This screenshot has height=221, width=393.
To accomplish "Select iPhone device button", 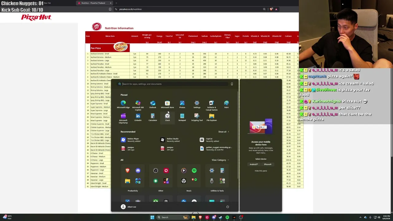I will click(267, 164).
